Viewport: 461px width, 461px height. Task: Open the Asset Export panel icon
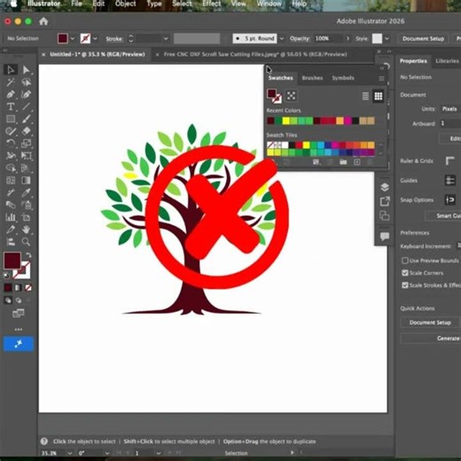[385, 201]
